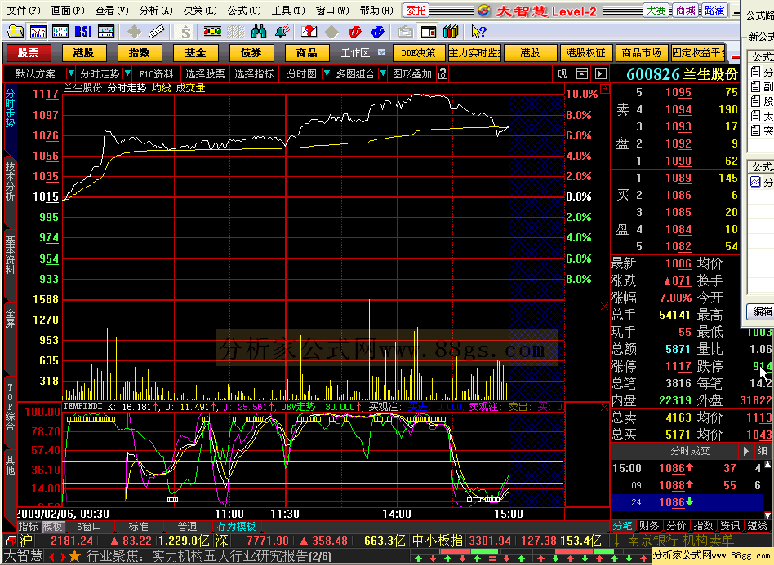Click the 债券 market button
The width and height of the screenshot is (774, 565).
point(251,53)
